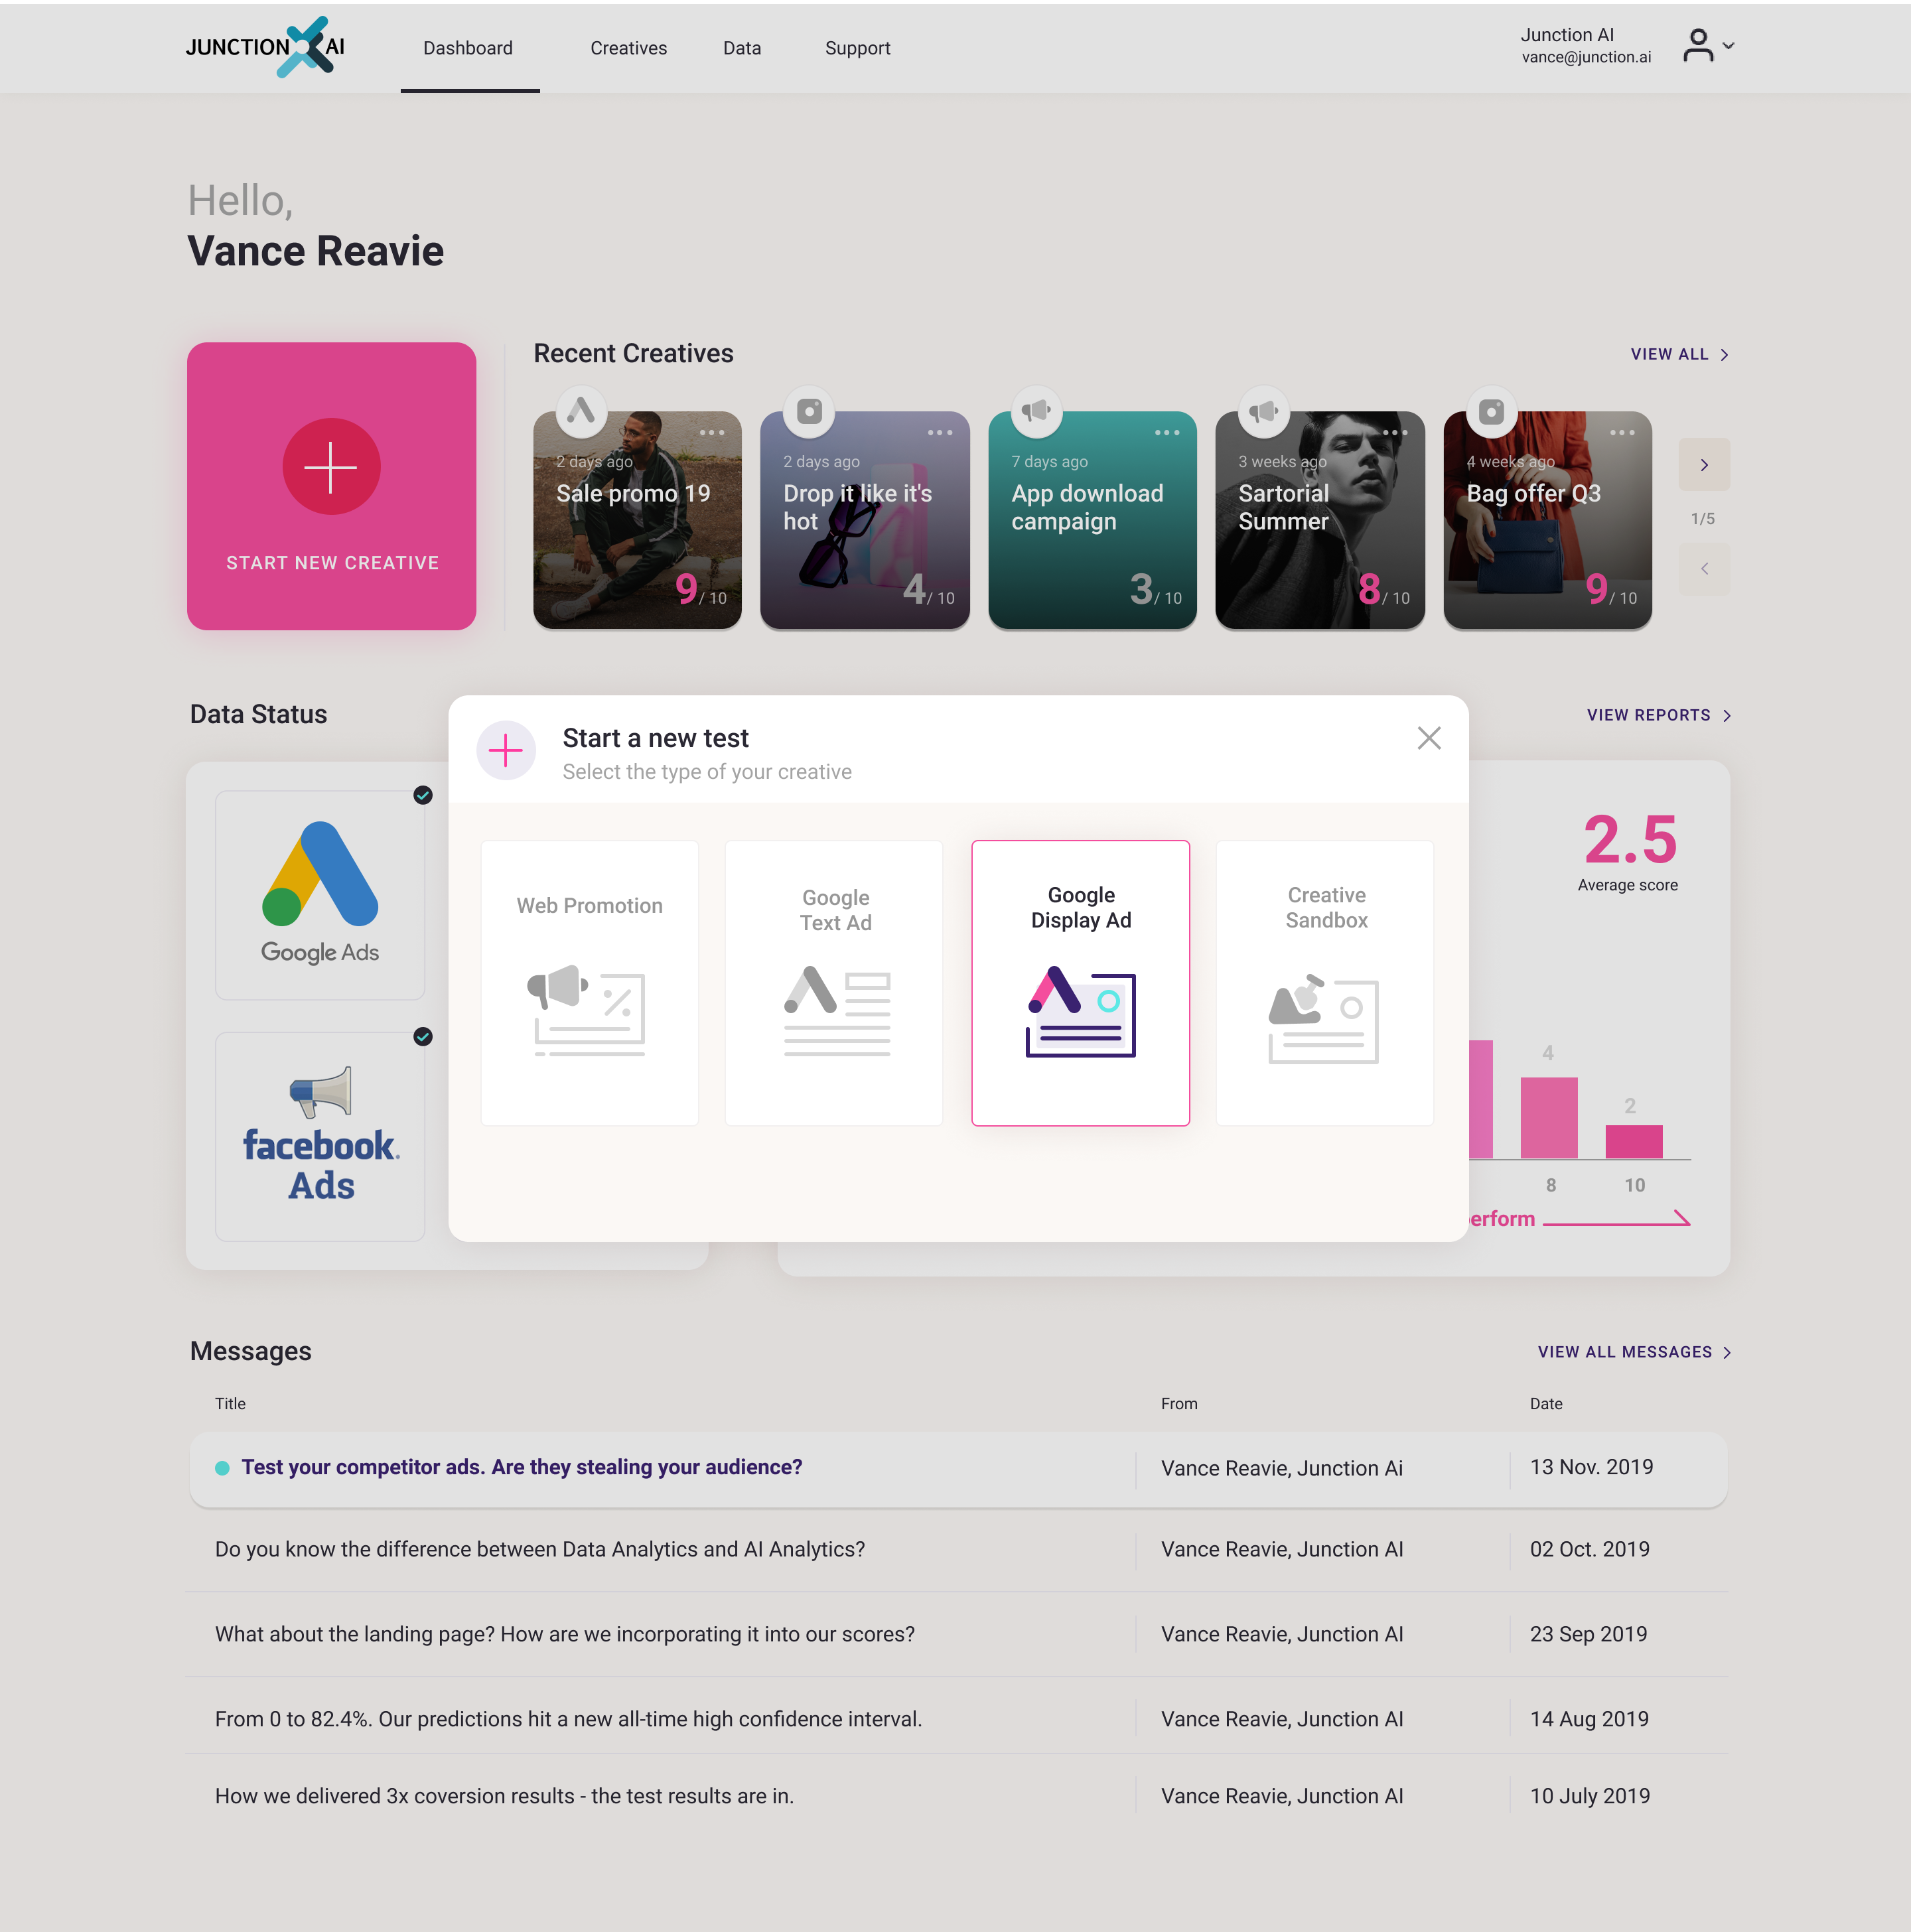Image resolution: width=1911 pixels, height=1932 pixels.
Task: Toggle the Facebook Ads connected checkmark
Action: click(423, 1036)
